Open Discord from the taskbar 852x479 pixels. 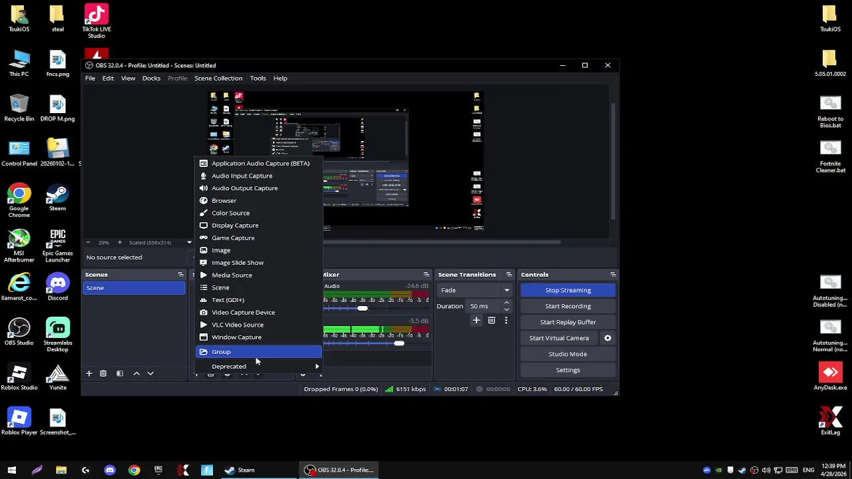pos(110,470)
